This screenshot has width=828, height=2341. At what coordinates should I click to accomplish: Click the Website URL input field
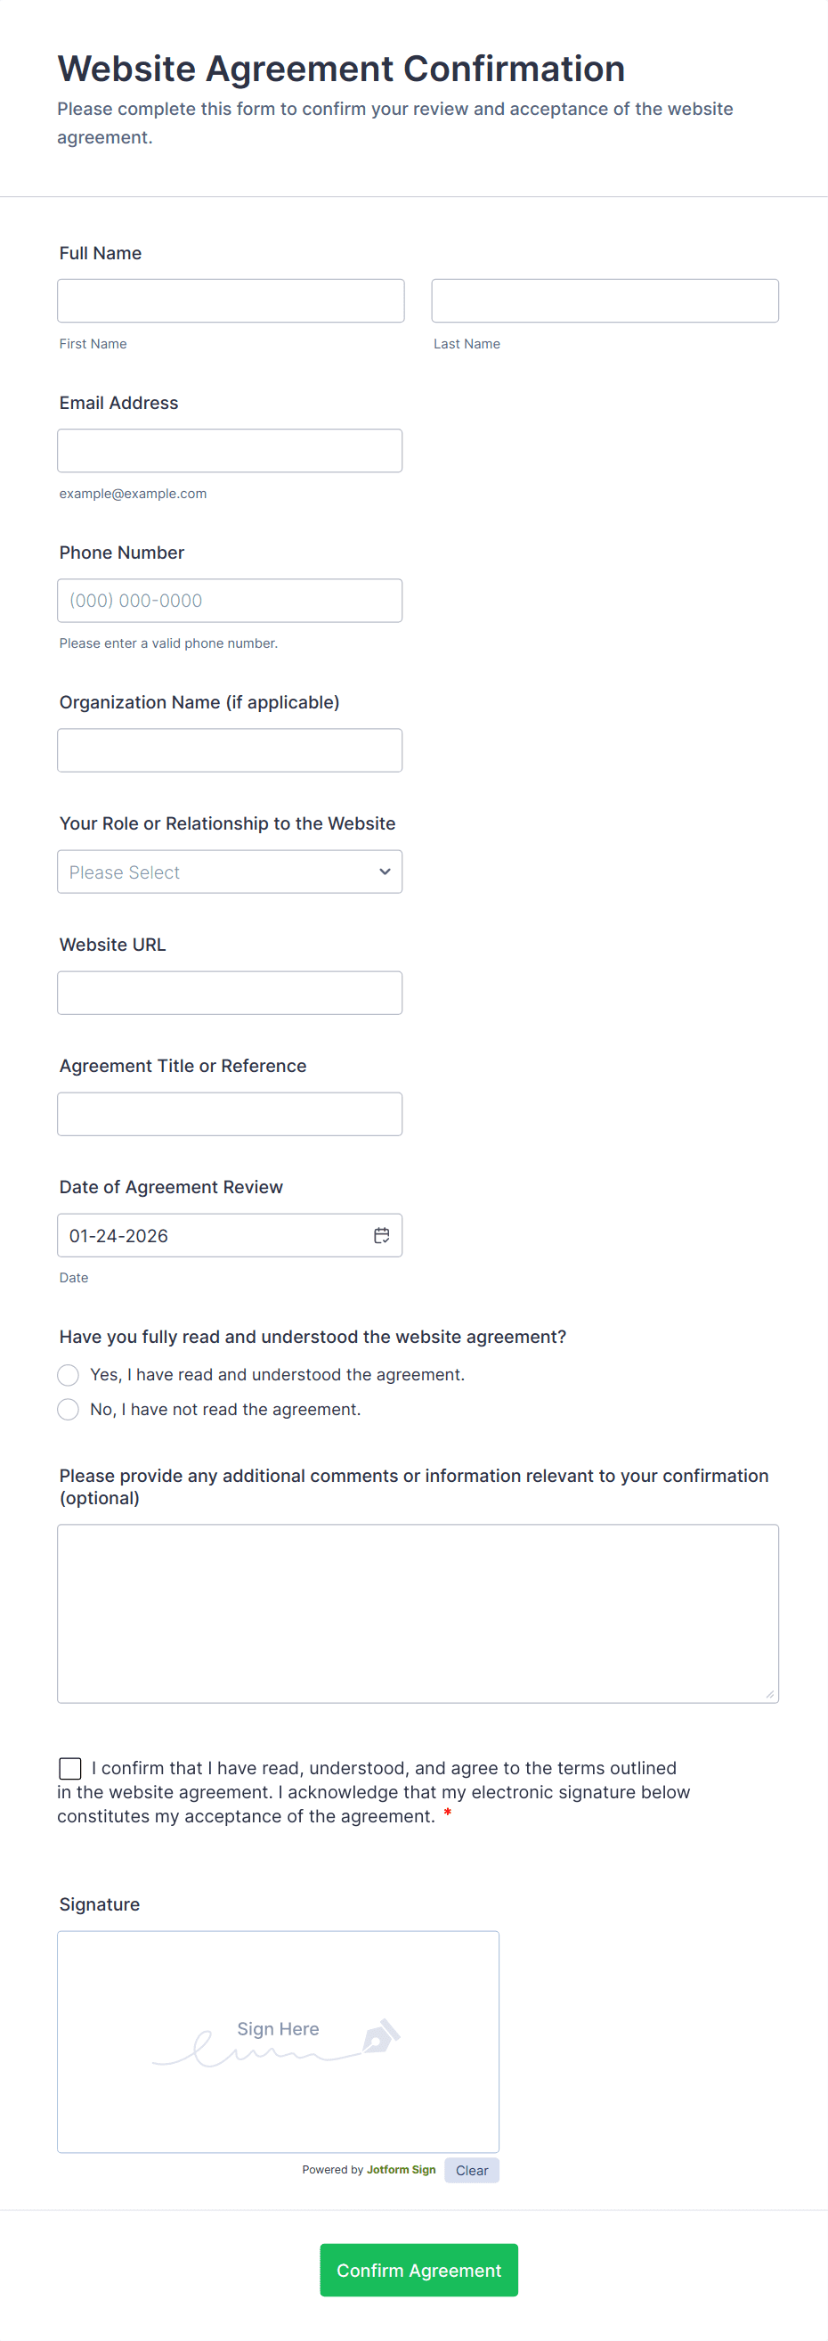point(230,993)
